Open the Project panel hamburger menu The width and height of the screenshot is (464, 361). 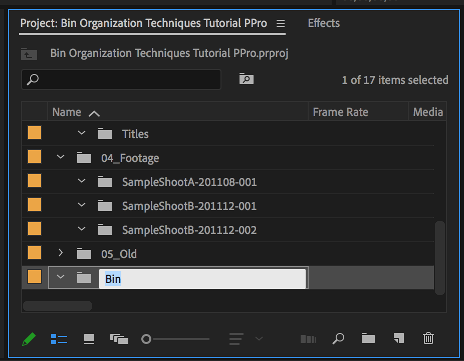[x=281, y=23]
